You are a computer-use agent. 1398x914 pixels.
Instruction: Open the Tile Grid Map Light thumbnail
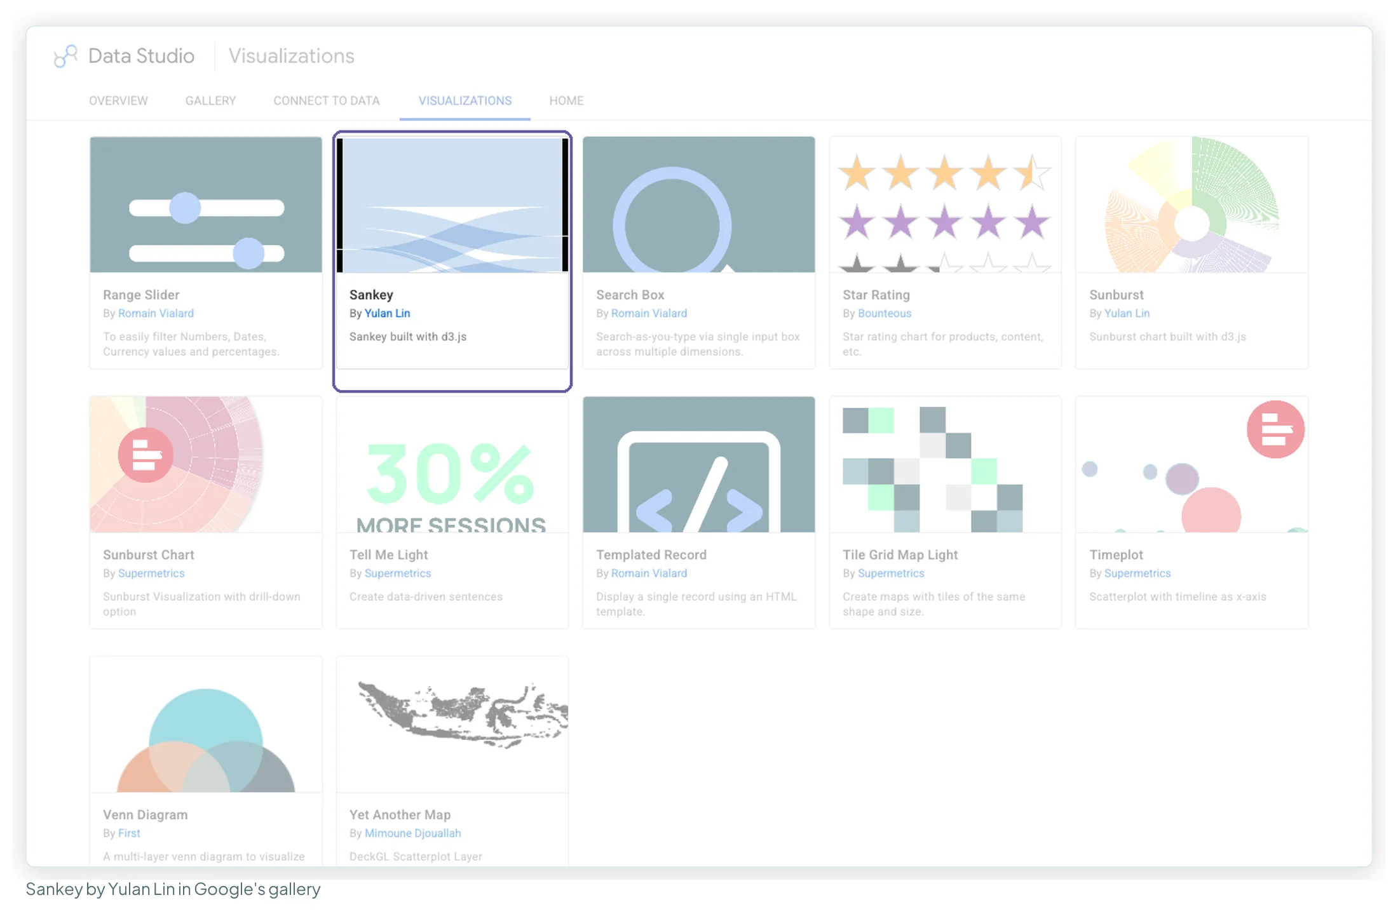pos(946,464)
